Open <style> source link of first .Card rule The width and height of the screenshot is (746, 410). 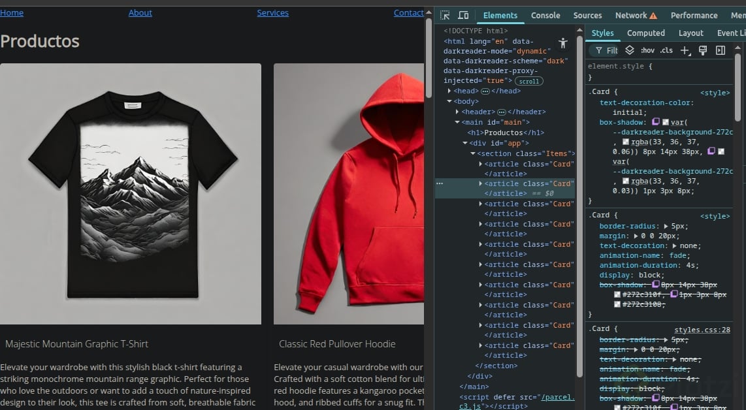click(715, 93)
